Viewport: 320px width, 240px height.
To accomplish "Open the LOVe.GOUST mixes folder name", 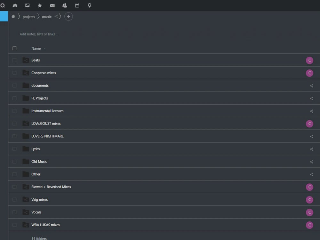I will coord(46,124).
